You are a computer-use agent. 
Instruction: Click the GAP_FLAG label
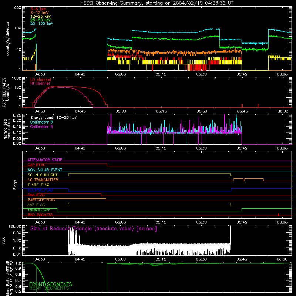(36, 165)
